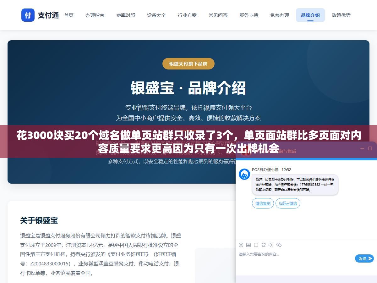Select 行业方案 in top navigation
Viewport: 377px width, 283px height.
(187, 15)
